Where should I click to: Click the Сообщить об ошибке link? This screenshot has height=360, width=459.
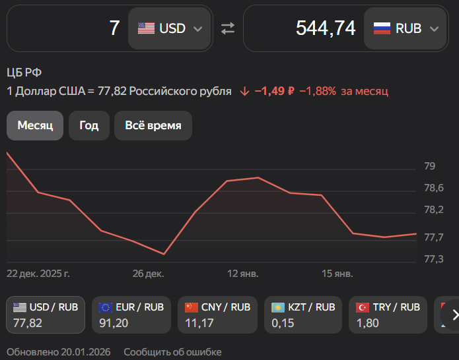coord(172,352)
